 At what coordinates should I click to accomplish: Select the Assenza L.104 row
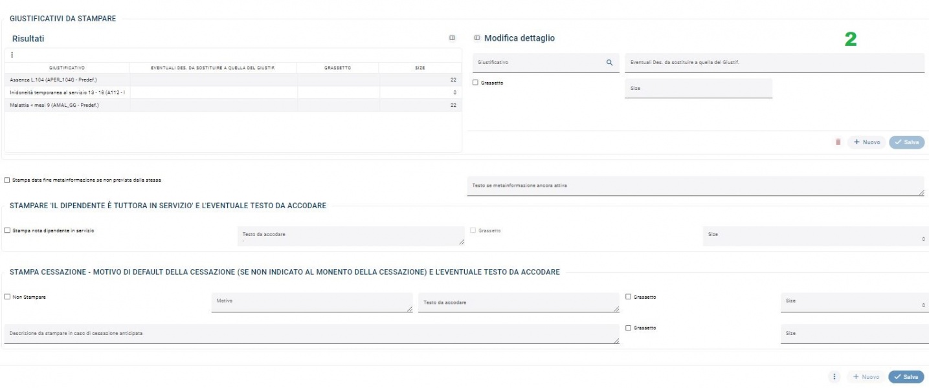point(65,80)
